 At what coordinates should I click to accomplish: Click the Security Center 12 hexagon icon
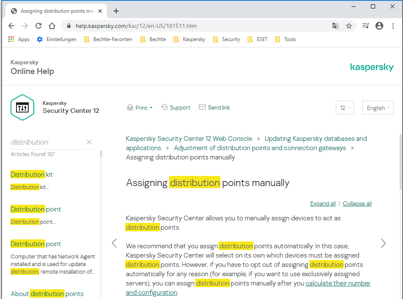(22, 107)
